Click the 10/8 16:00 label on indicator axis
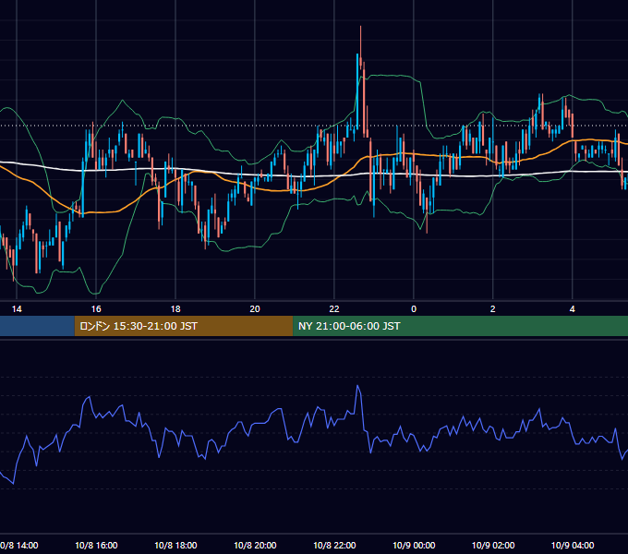Screen dimensions: 628x554 tap(96, 545)
